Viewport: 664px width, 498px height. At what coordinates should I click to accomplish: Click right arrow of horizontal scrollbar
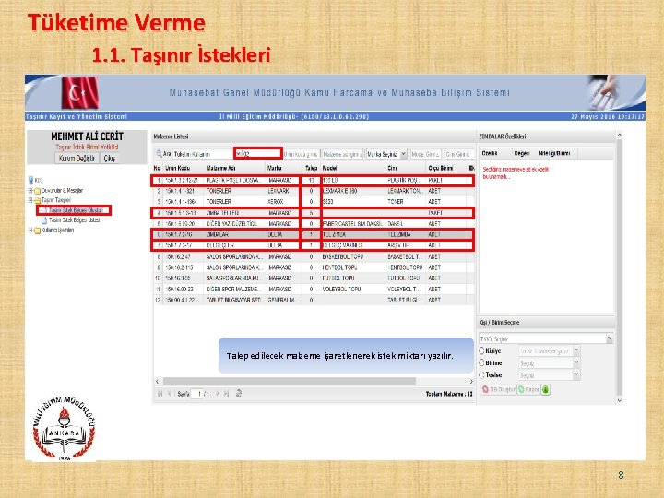click(471, 381)
